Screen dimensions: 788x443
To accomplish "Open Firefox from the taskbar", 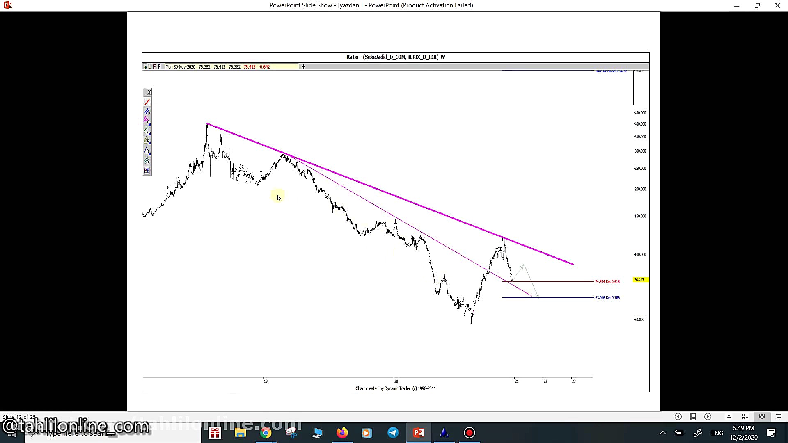I will coord(342,433).
